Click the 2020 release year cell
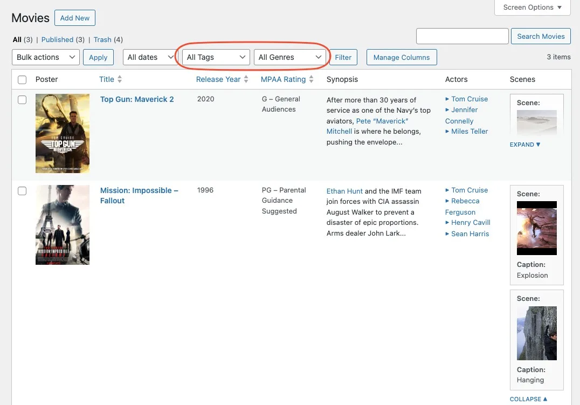The height and width of the screenshot is (405, 580). pos(206,99)
